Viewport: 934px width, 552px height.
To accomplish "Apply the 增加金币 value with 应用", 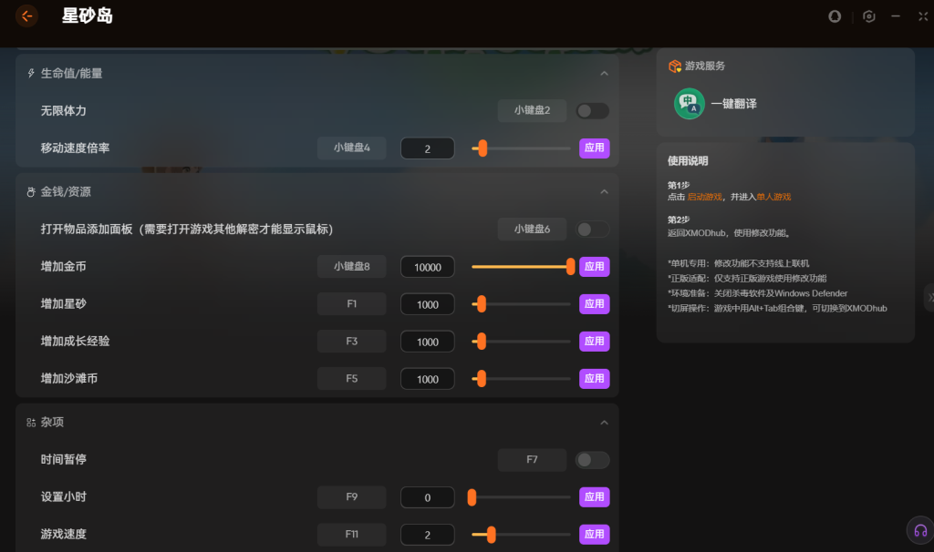I will [x=594, y=267].
